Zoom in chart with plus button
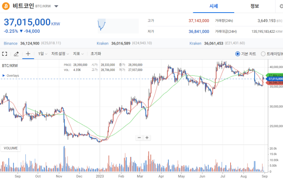The width and height of the screenshot is (283, 180). coord(147,137)
